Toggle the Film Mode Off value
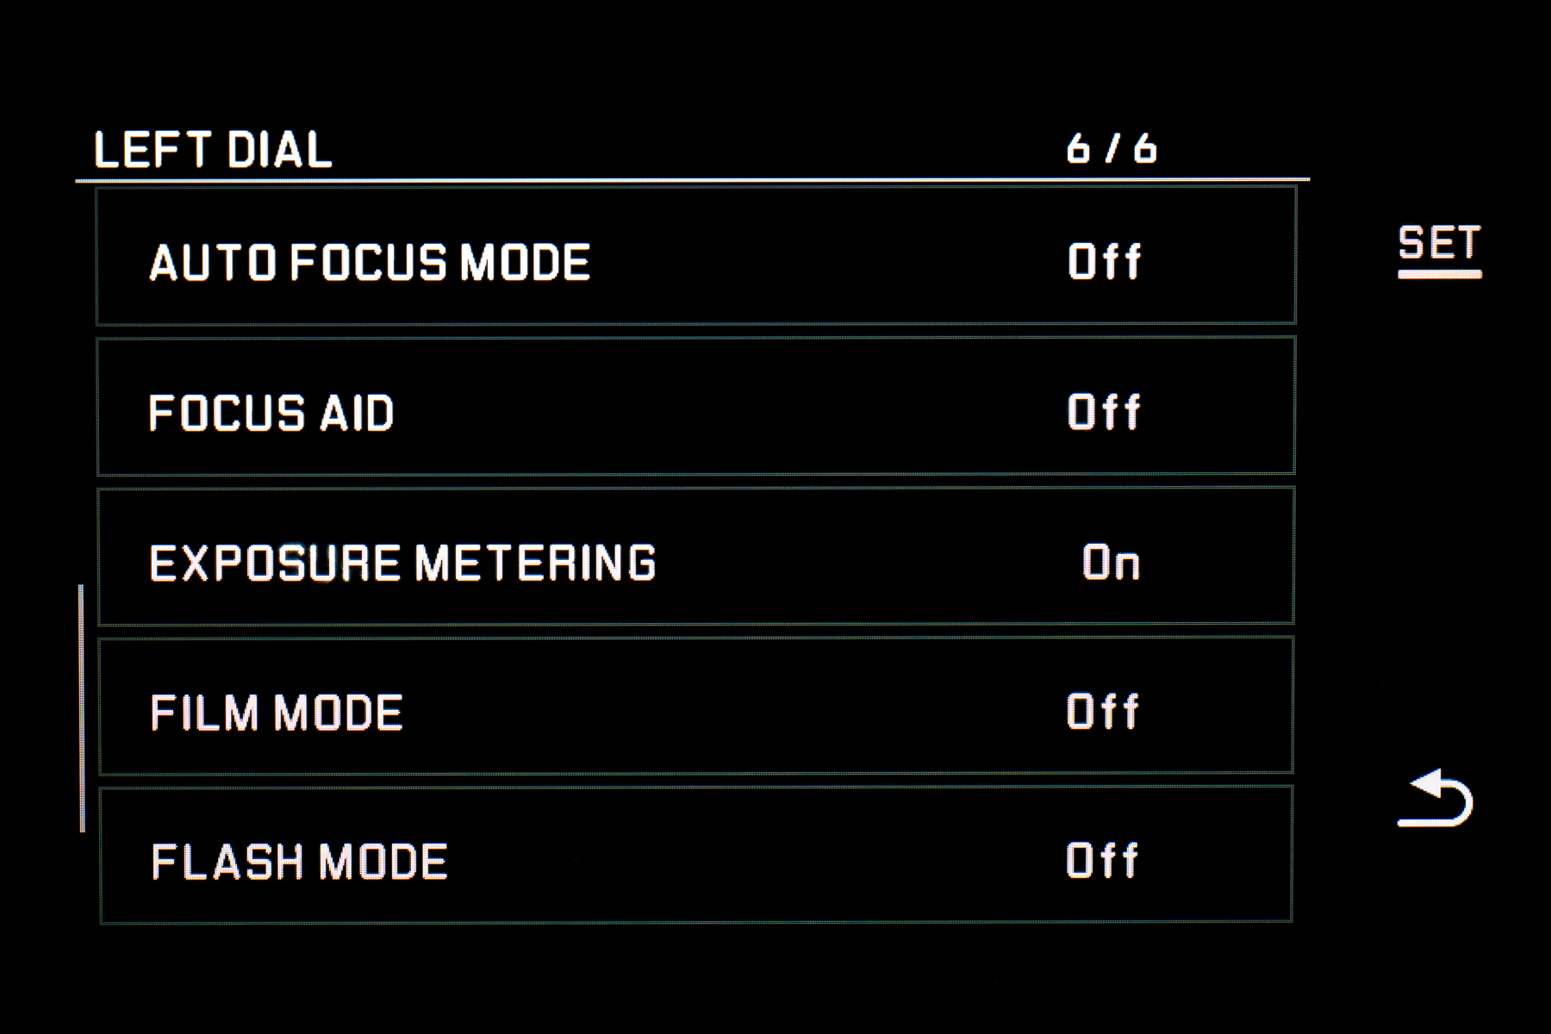Screen dimensions: 1551x1034 point(1103,711)
